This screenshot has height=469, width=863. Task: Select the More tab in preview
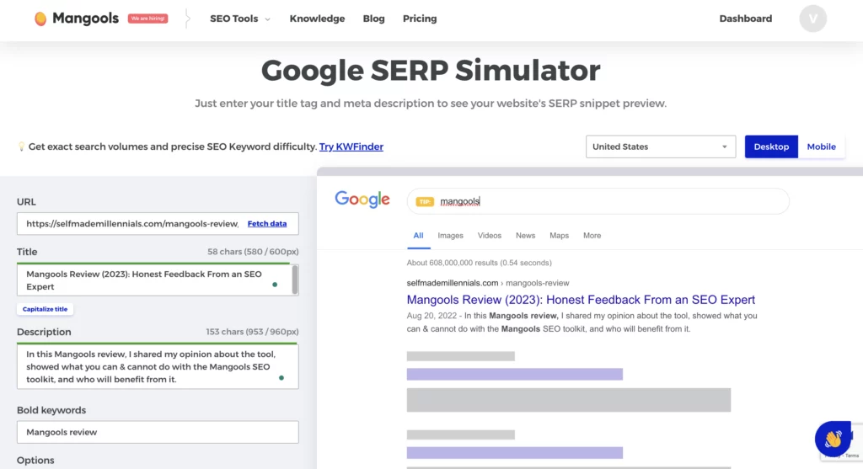tap(592, 235)
